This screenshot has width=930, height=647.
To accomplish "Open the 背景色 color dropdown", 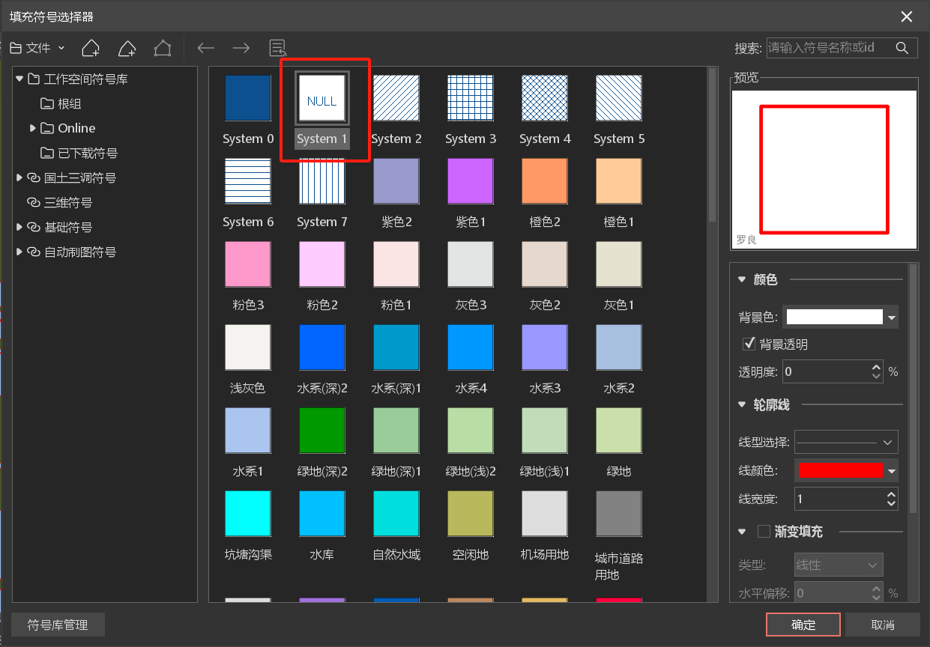I will coord(892,318).
